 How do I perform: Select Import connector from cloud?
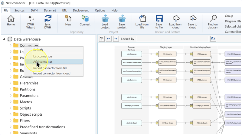54,73
